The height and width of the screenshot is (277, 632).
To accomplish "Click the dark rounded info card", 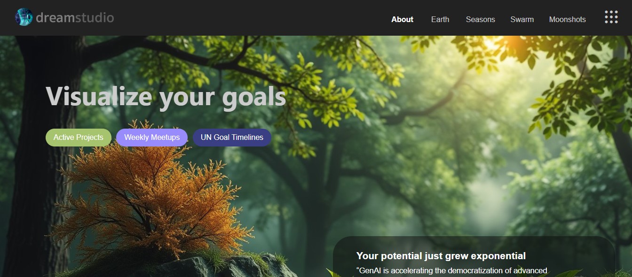I will click(x=474, y=257).
